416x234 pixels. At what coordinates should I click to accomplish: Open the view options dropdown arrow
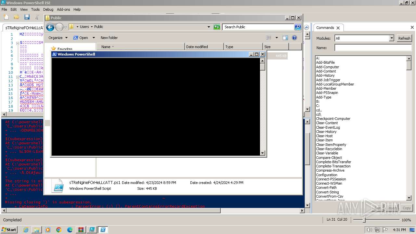pyautogui.click(x=277, y=38)
